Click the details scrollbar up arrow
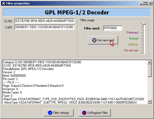Image resolution: width=154 pixels, height=119 pixels. [x=150, y=62]
